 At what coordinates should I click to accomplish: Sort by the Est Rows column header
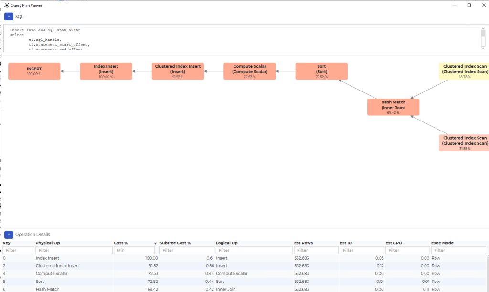pyautogui.click(x=303, y=243)
